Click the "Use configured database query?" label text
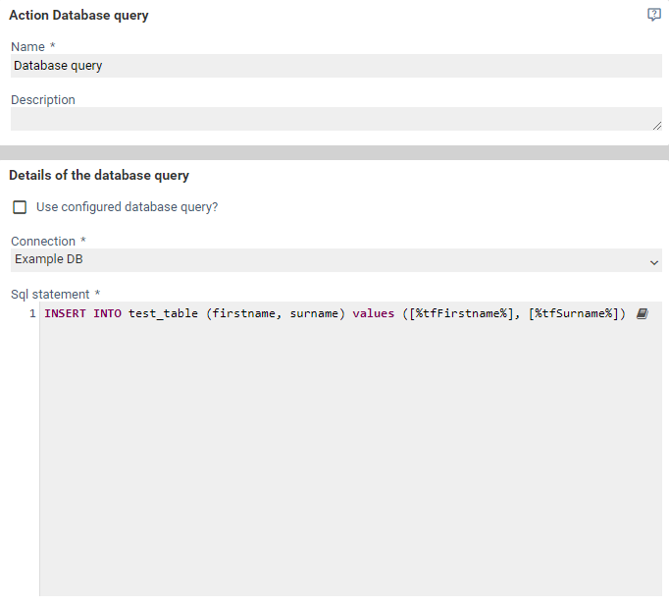 127,207
